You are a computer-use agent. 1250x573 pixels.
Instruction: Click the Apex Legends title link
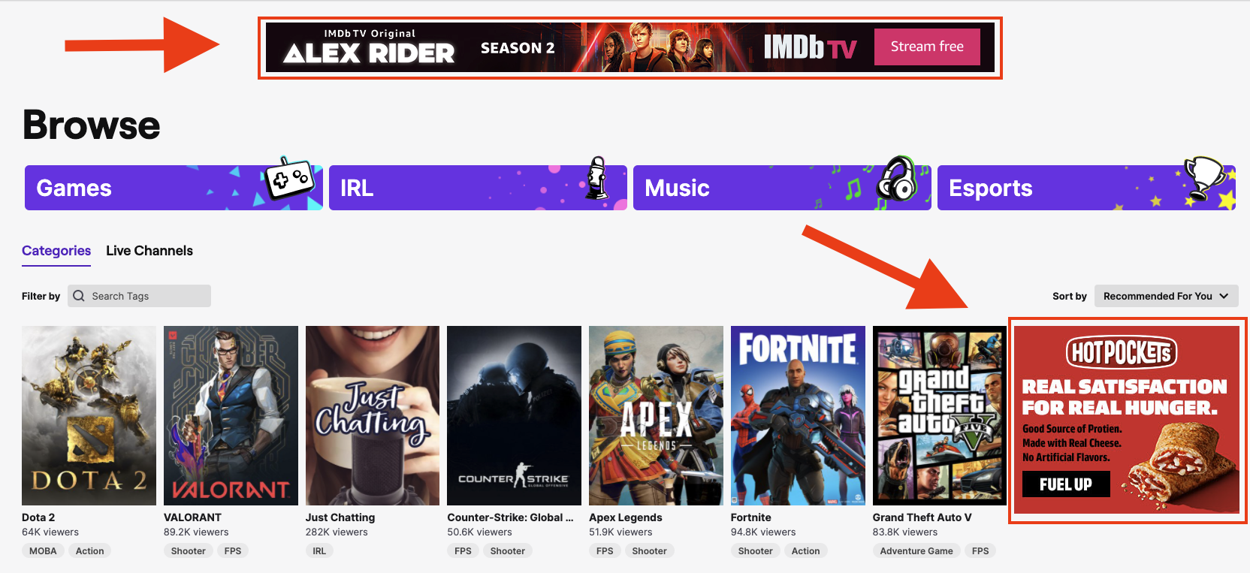pos(626,517)
